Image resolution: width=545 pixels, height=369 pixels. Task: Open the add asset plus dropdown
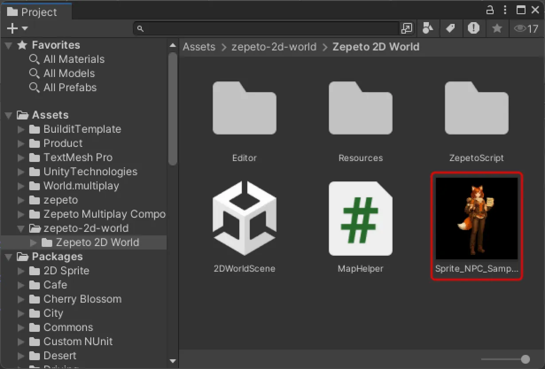click(x=17, y=29)
